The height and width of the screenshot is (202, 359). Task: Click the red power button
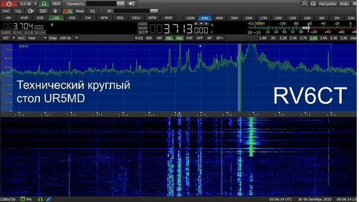point(9,4)
